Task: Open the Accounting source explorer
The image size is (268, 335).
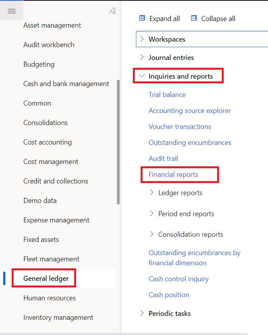Action: (x=190, y=111)
